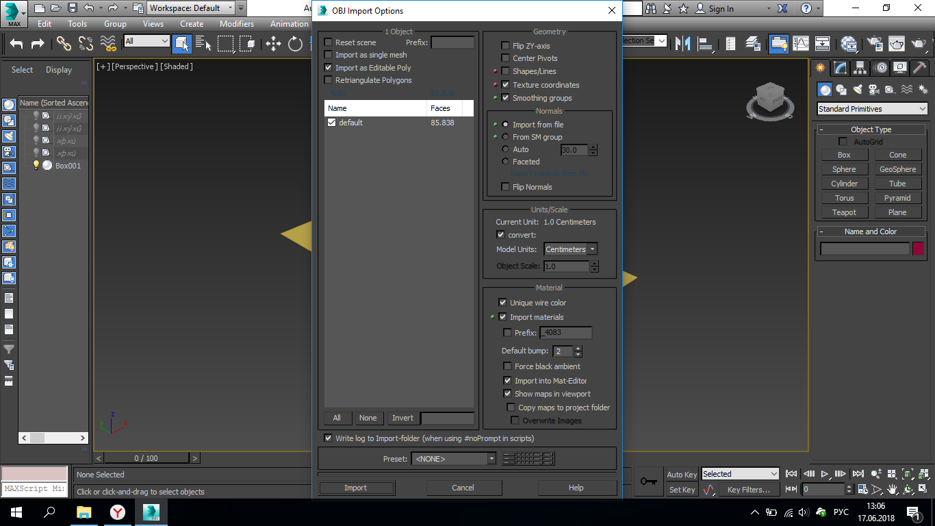Image resolution: width=935 pixels, height=526 pixels.
Task: Open the All selection filter dropdown
Action: tap(146, 41)
